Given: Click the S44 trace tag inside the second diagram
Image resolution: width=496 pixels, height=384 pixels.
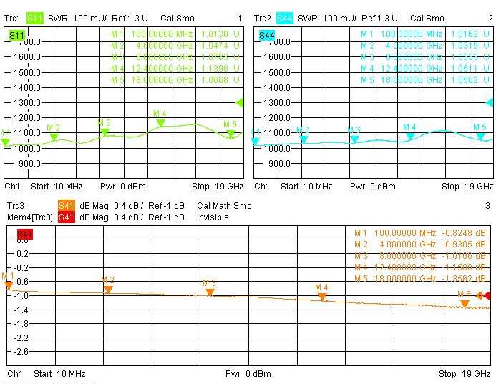Looking at the screenshot, I should click(x=266, y=35).
